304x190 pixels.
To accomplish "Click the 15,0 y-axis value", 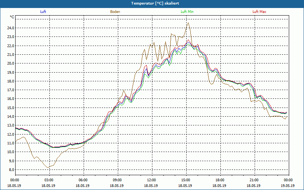I will click(x=11, y=108).
